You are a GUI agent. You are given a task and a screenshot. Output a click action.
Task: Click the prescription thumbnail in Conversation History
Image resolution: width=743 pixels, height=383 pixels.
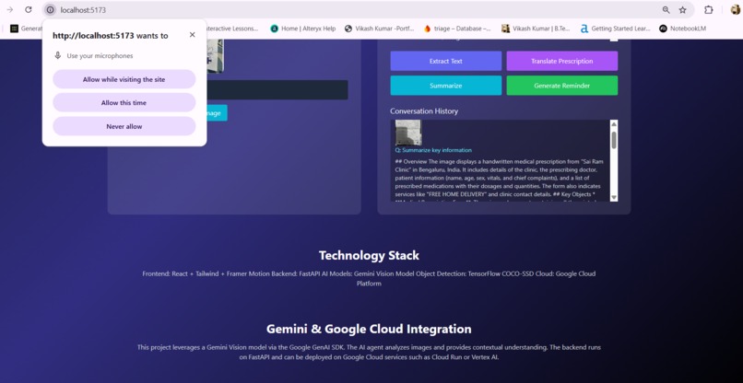tap(408, 133)
